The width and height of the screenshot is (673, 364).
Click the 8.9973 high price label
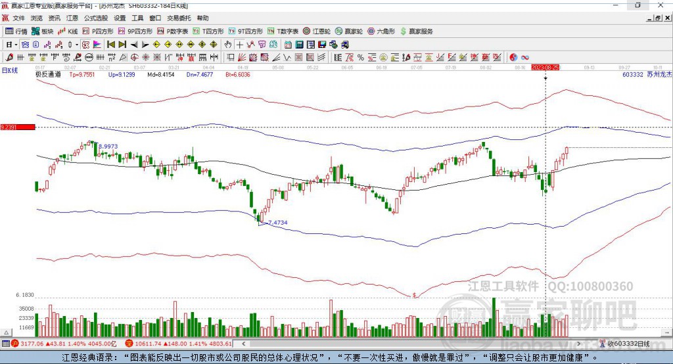click(x=108, y=147)
